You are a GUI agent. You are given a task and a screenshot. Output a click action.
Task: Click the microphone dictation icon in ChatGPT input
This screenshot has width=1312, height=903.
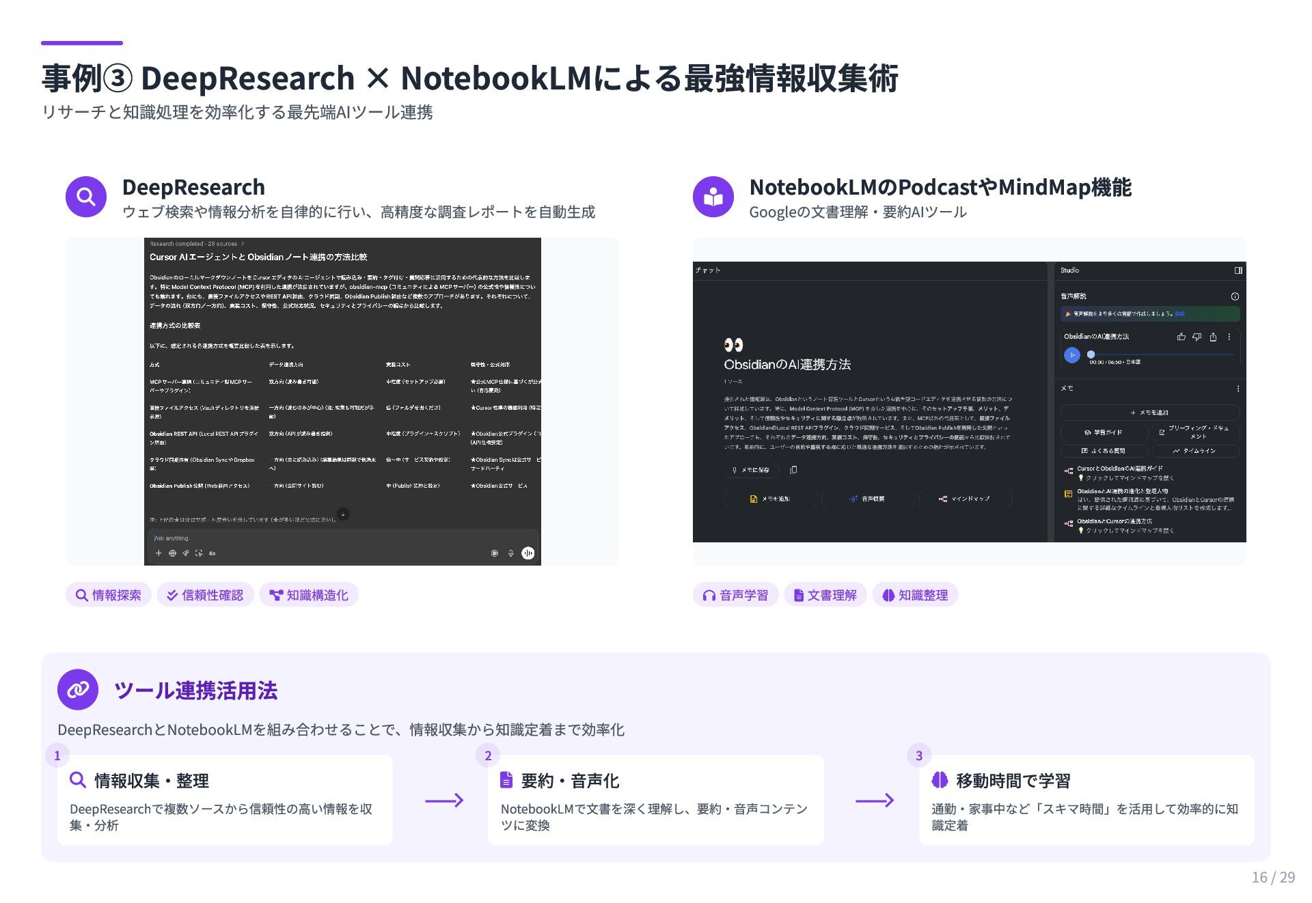tap(510, 553)
